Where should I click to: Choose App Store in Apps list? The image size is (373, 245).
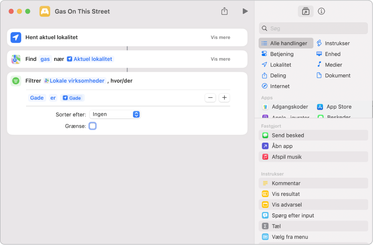click(334, 107)
